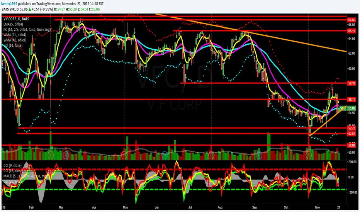This screenshot has height=212, width=360.
Task: Click the 52.72 red price label
Action: (352, 128)
